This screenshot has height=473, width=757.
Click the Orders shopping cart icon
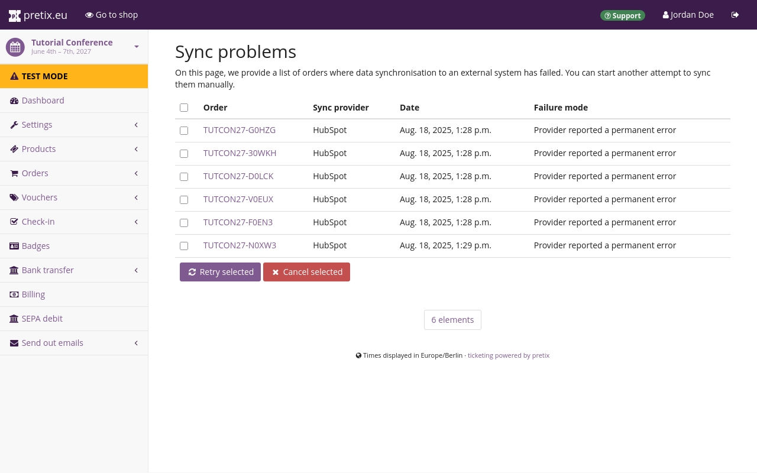coord(14,173)
